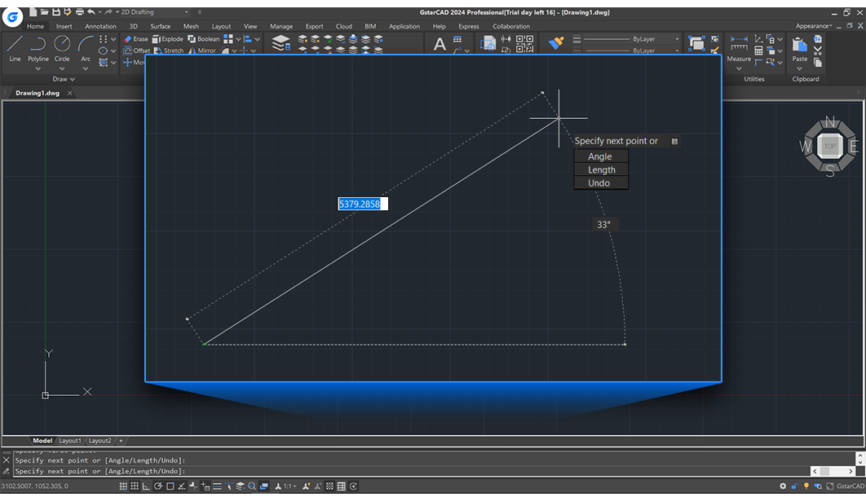Image resolution: width=866 pixels, height=501 pixels.
Task: Expand the Draw panel
Action: point(64,79)
